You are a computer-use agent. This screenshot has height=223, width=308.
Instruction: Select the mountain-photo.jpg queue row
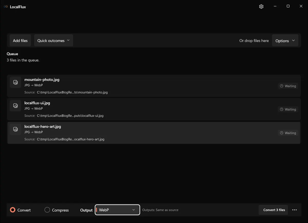coord(154,86)
